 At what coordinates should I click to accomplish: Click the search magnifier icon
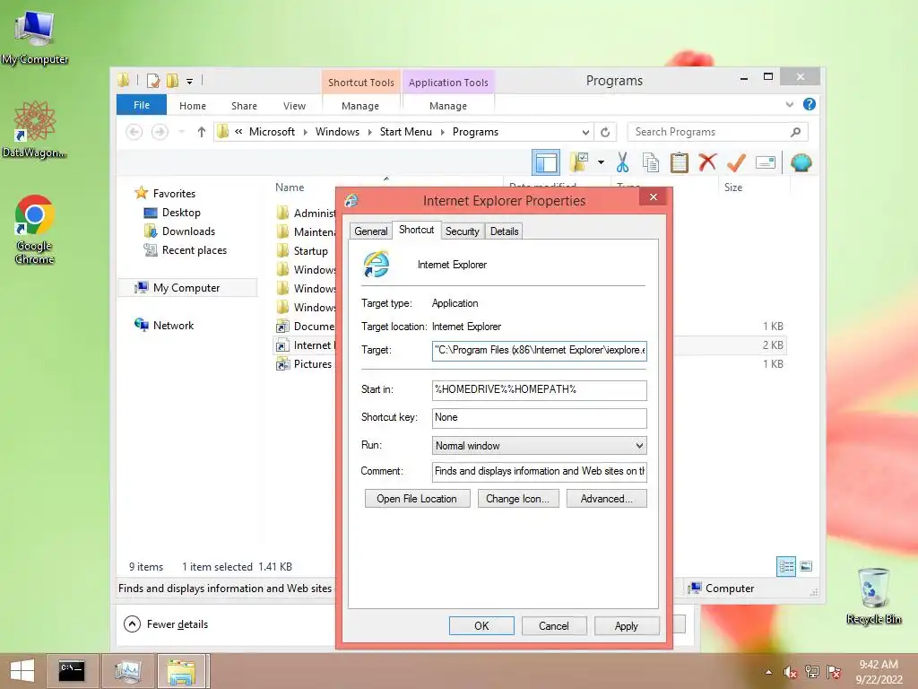pyautogui.click(x=796, y=132)
